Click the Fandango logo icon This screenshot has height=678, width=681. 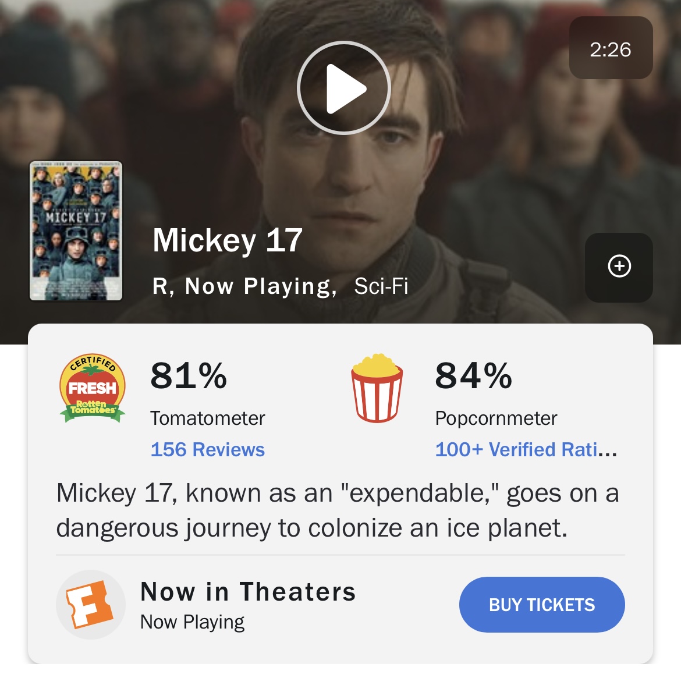(x=90, y=605)
